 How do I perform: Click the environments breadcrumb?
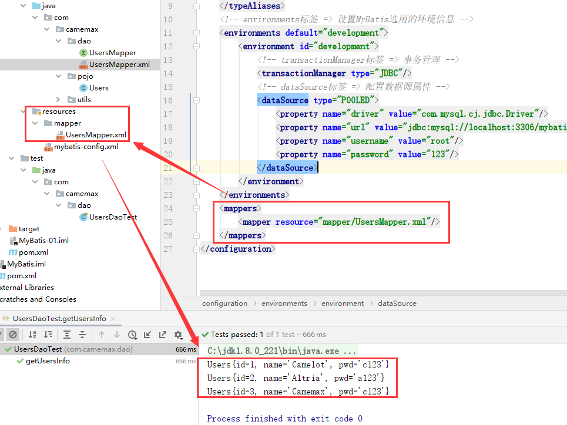[284, 303]
